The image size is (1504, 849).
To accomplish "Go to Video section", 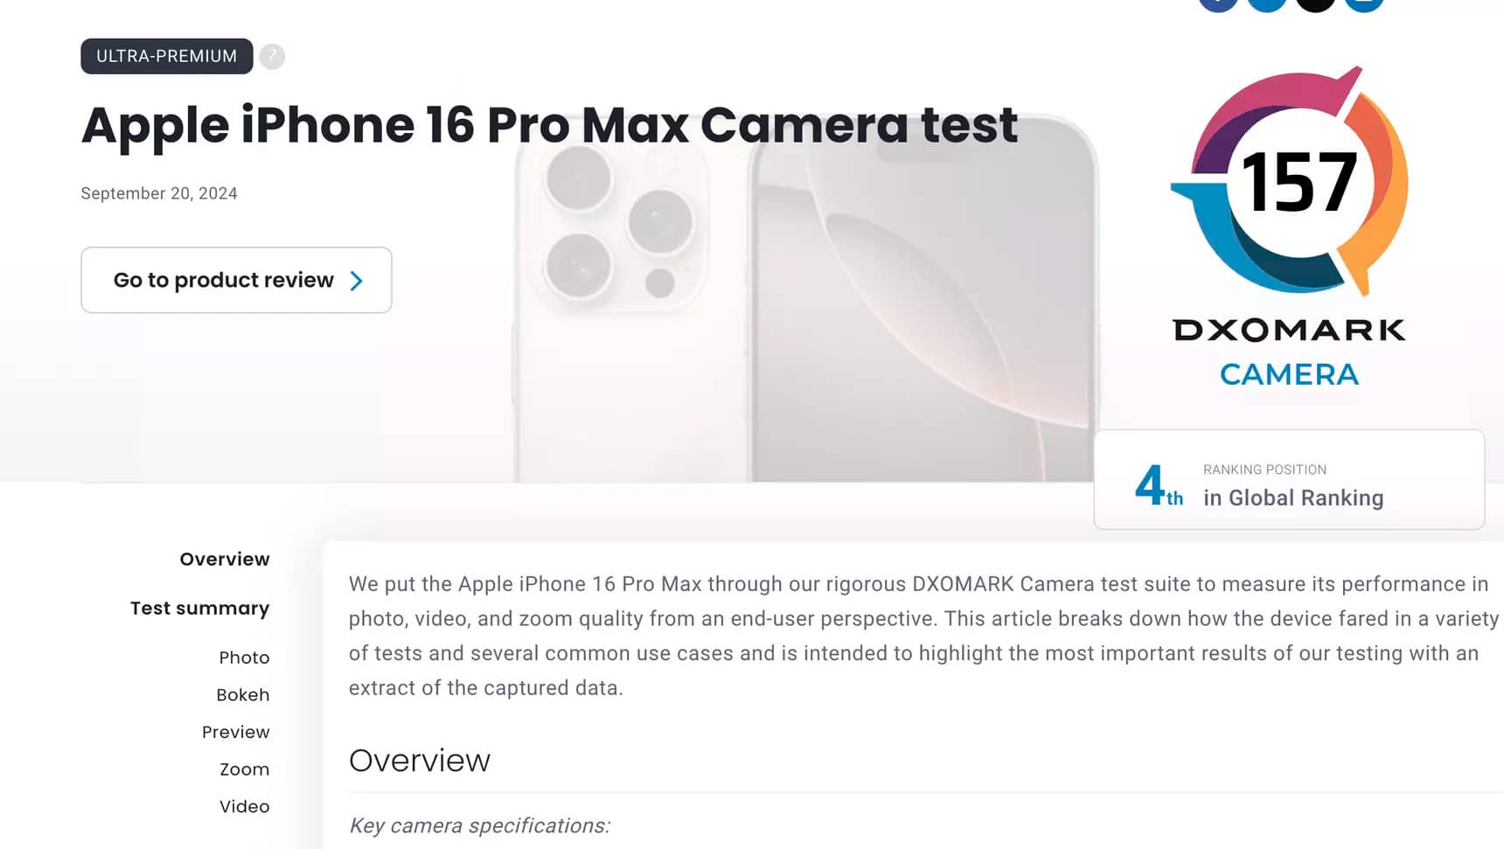I will (245, 806).
